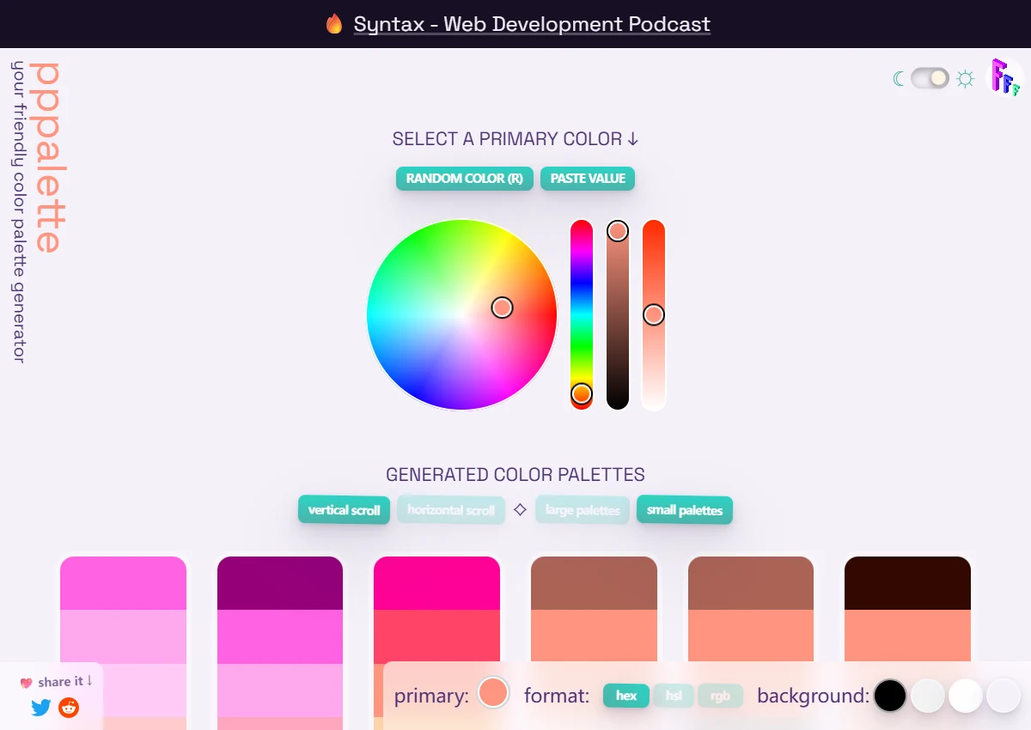Select horizontal scroll layout option
This screenshot has width=1031, height=730.
point(451,509)
